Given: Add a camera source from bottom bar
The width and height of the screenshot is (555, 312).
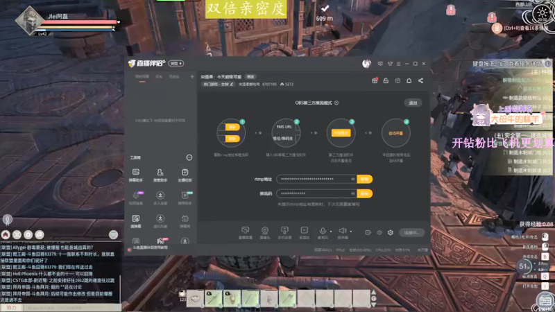Looking at the screenshot, I should tap(265, 233).
